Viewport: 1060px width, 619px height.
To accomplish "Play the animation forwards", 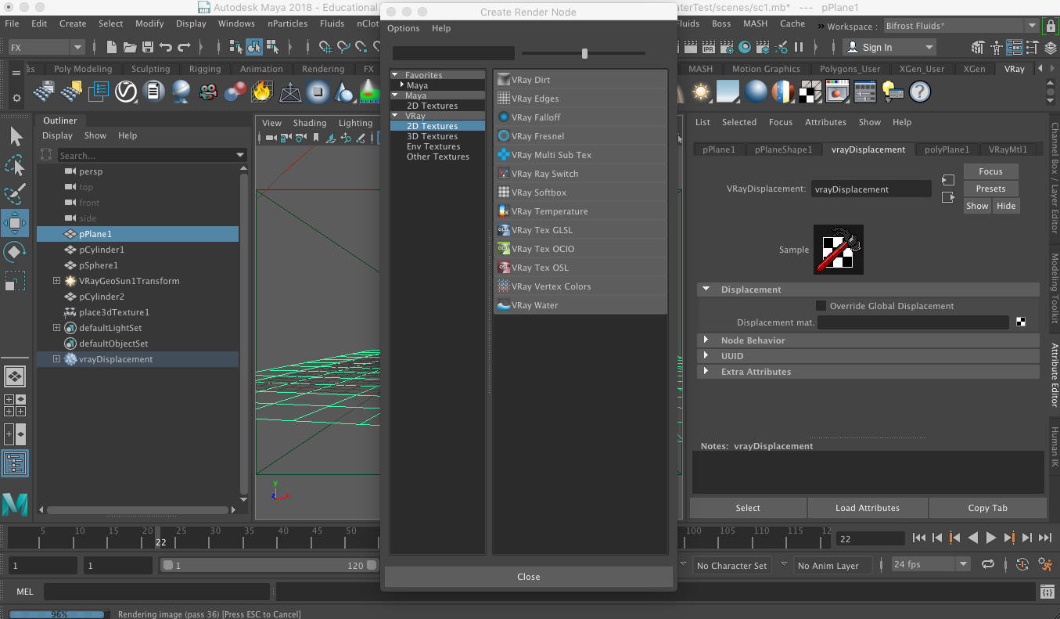I will coord(990,538).
